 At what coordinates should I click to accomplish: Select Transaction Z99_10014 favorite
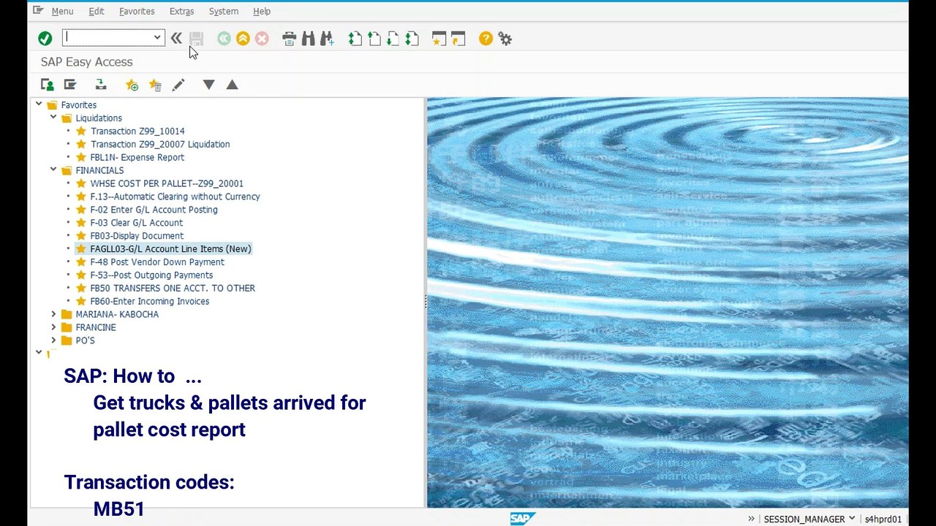click(x=137, y=131)
